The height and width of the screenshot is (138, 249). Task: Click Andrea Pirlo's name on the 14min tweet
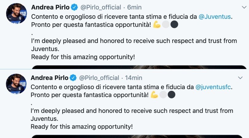pyautogui.click(x=49, y=78)
